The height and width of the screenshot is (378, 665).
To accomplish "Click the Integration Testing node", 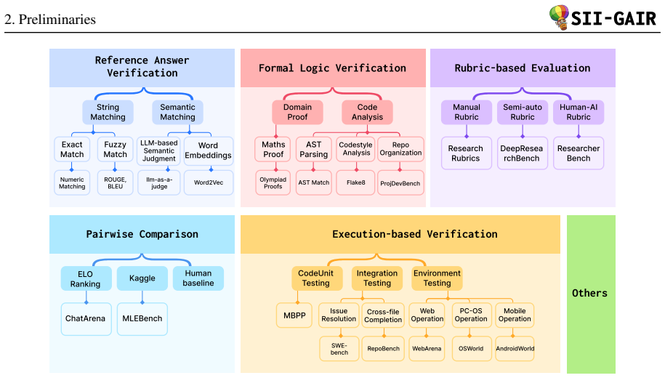I will [x=377, y=278].
